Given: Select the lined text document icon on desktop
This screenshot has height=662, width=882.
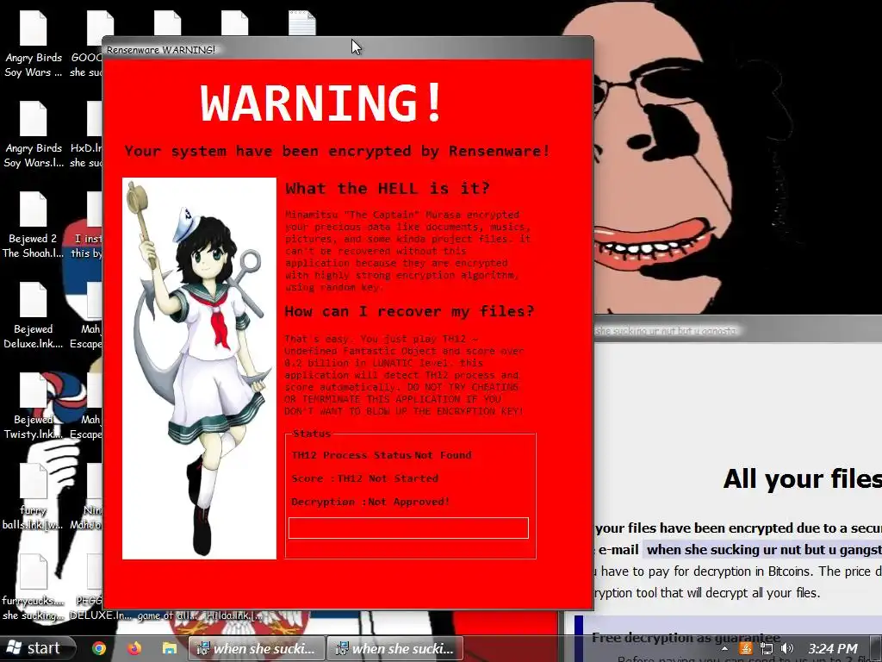Looking at the screenshot, I should (302, 23).
